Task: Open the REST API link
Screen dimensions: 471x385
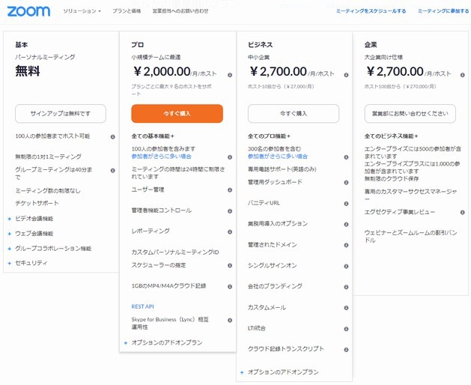Action: (143, 306)
